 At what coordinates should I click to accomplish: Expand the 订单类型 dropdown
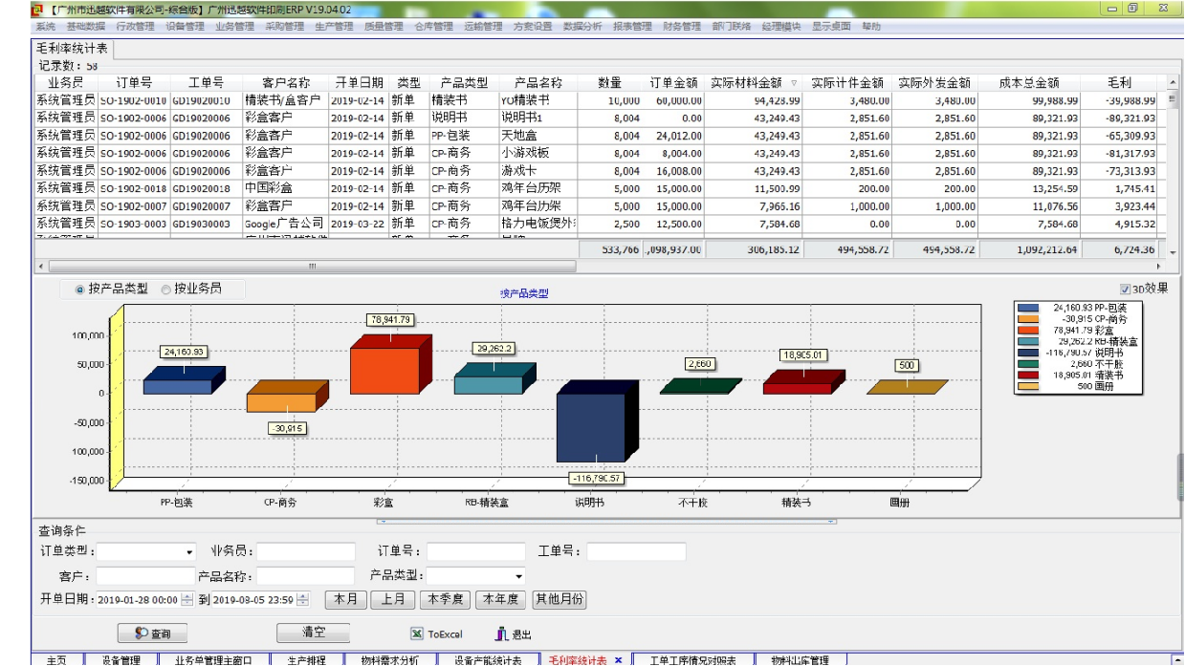[189, 552]
